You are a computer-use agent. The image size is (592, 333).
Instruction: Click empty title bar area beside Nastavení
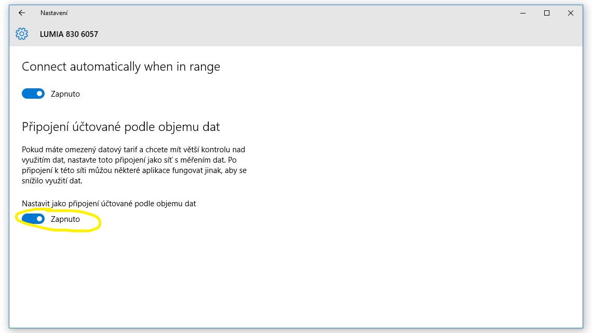(260, 13)
